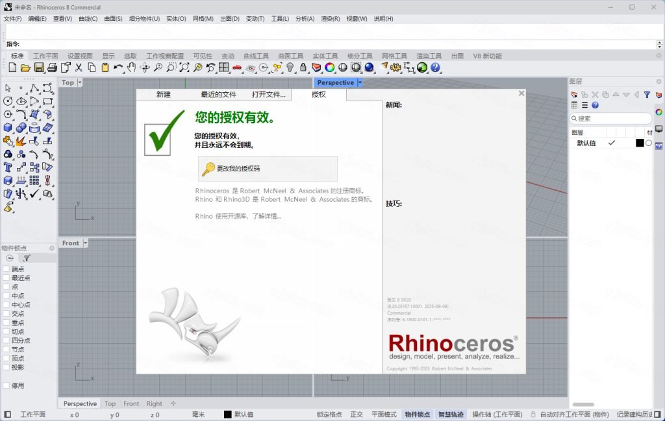Click the blue render sphere icon

[x=369, y=67]
